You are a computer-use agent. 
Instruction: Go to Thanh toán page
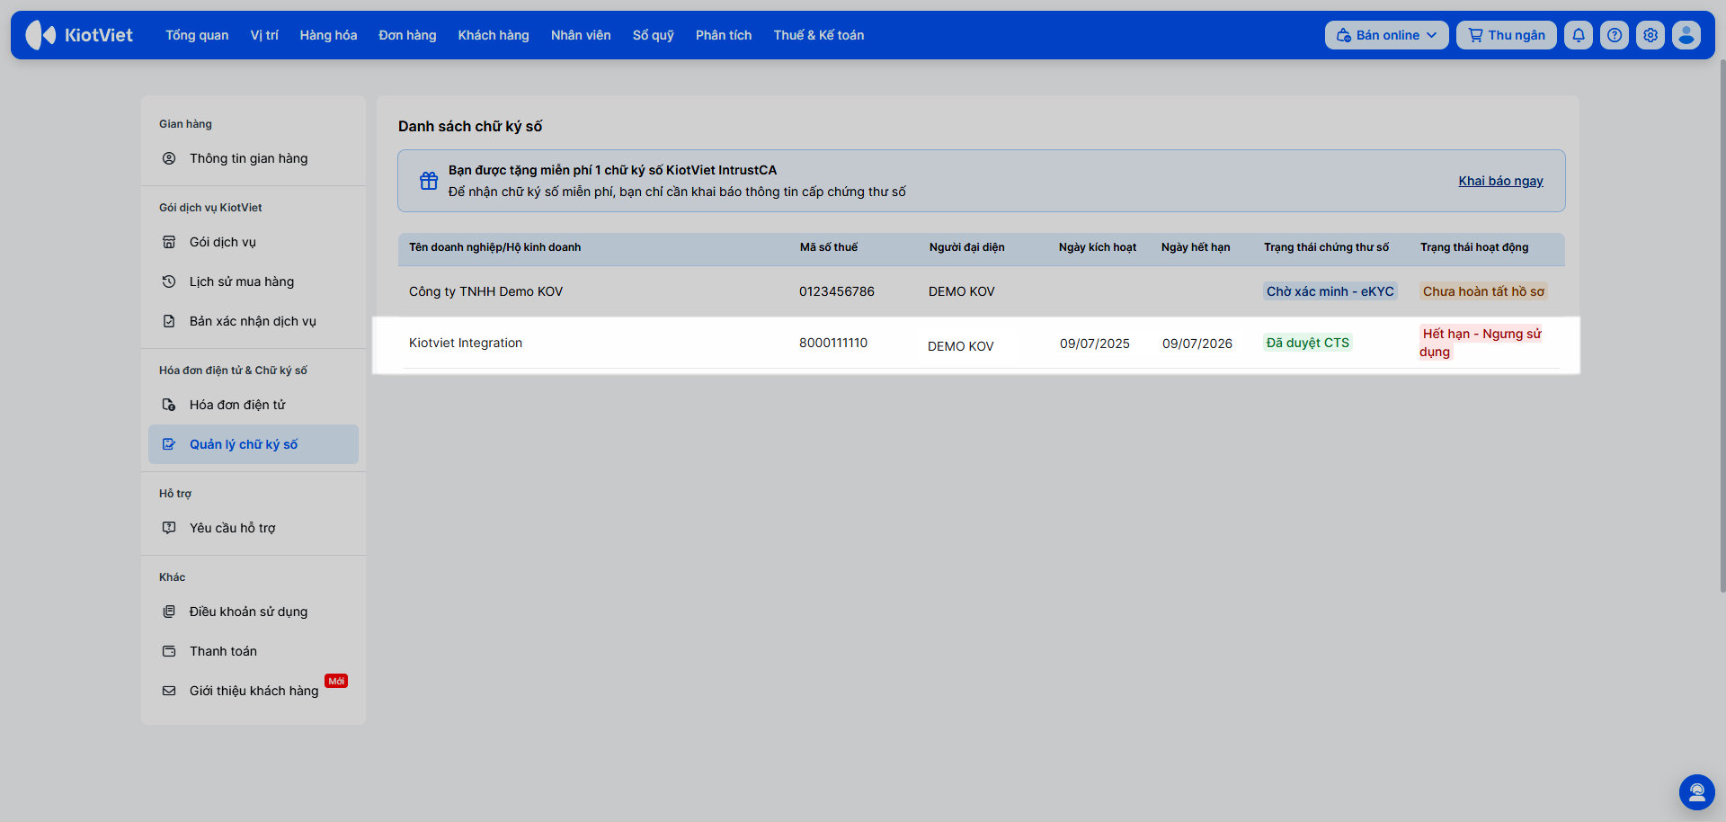point(254,651)
